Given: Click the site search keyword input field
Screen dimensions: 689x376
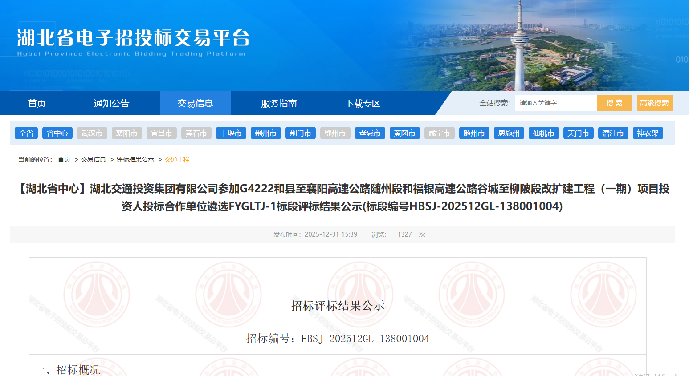Looking at the screenshot, I should click(555, 103).
